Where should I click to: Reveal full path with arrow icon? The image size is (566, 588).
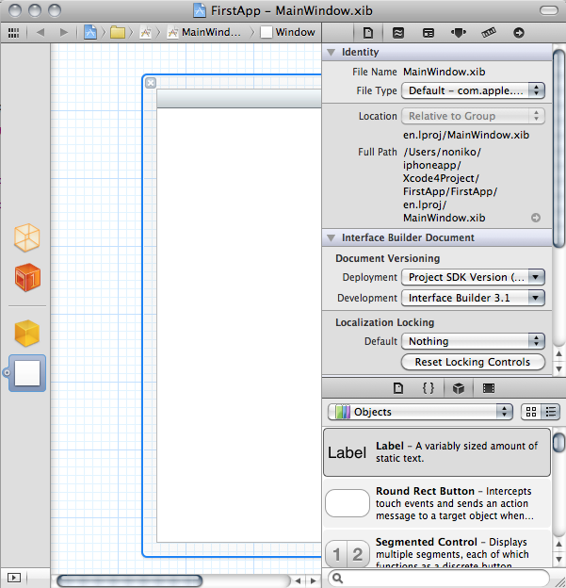point(536,218)
